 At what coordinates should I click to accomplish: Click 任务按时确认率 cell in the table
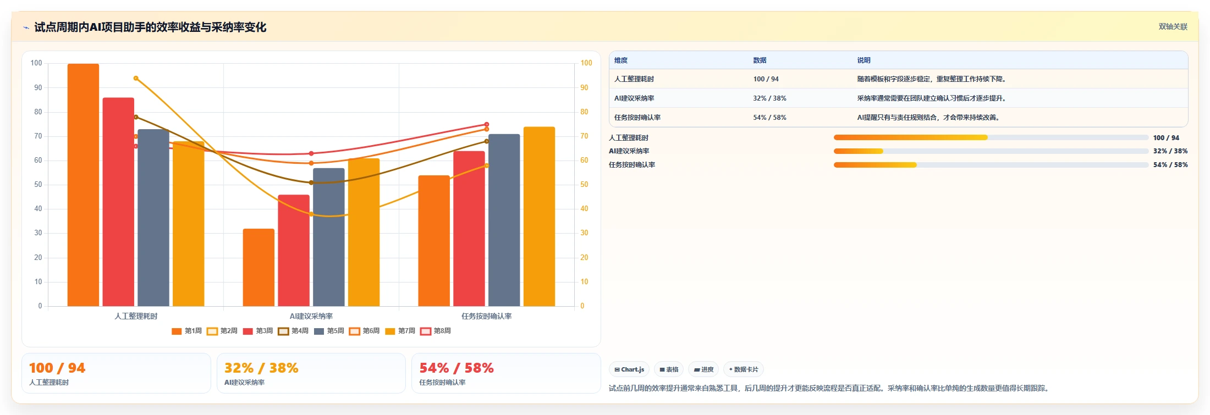coord(637,118)
